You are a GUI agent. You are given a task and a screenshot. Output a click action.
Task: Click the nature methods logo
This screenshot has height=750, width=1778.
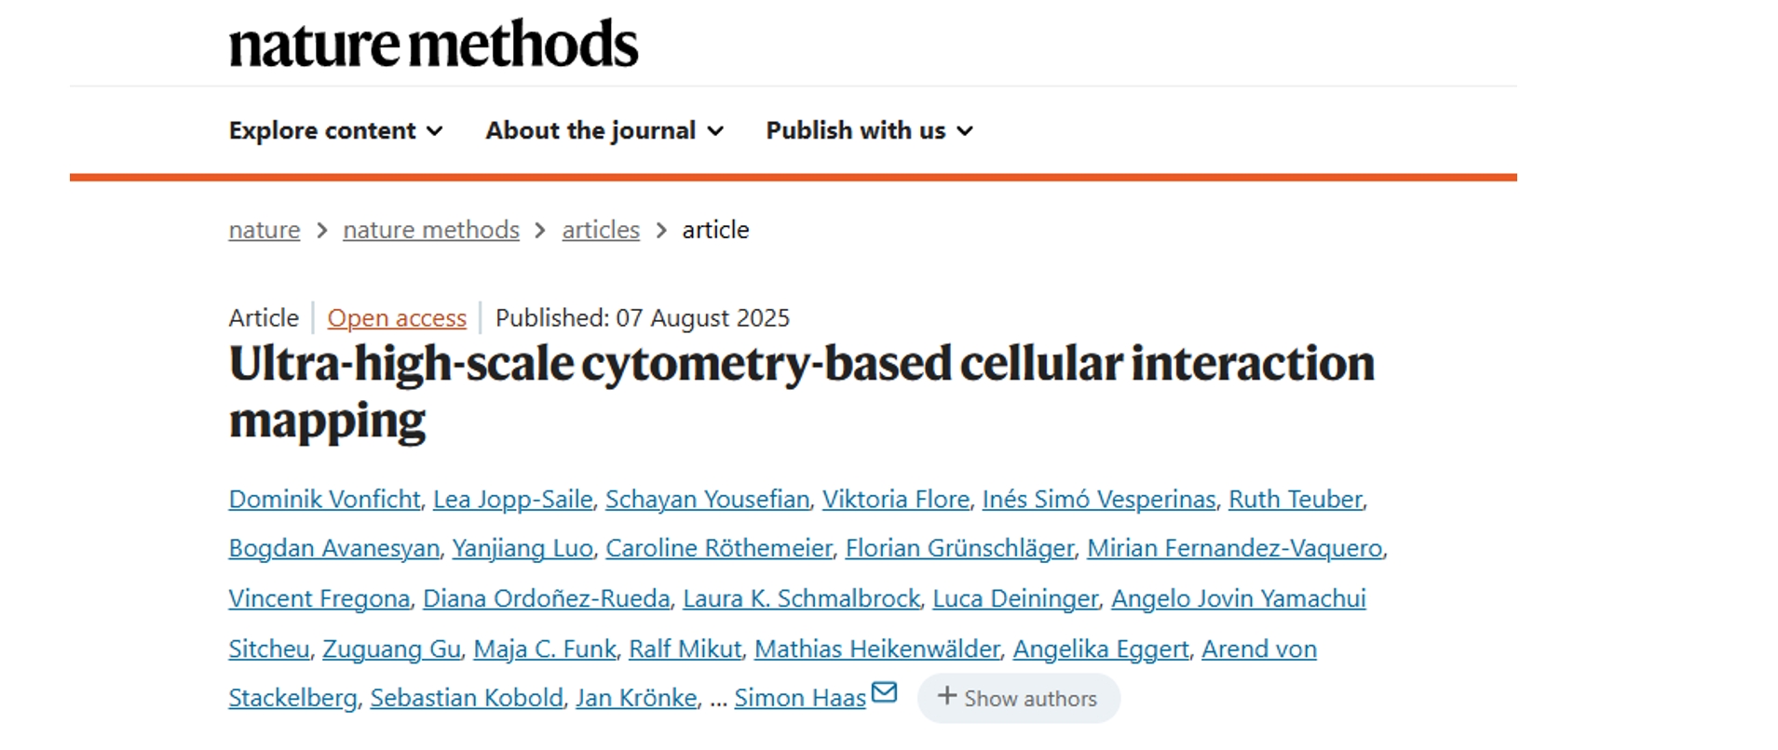pyautogui.click(x=433, y=45)
